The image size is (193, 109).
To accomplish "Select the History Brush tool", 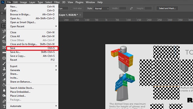I will coord(4,74).
